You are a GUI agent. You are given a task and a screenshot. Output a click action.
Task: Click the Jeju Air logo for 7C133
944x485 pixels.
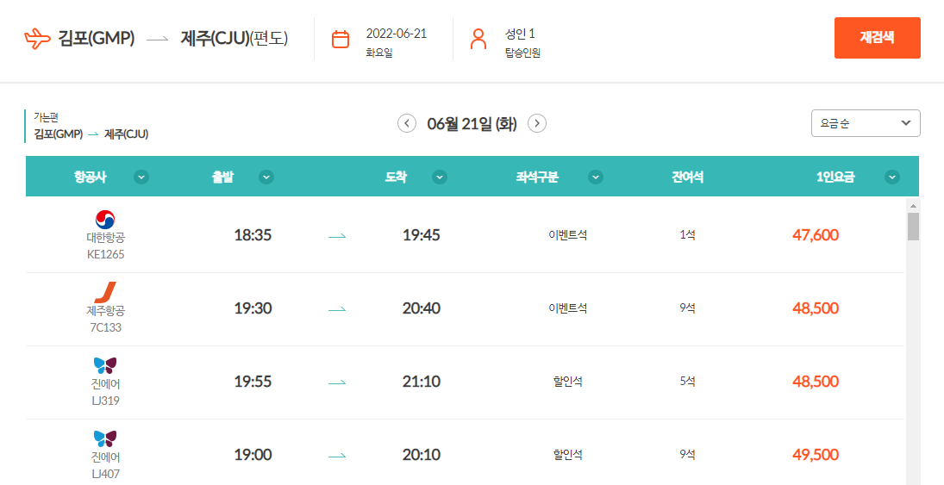(x=105, y=292)
